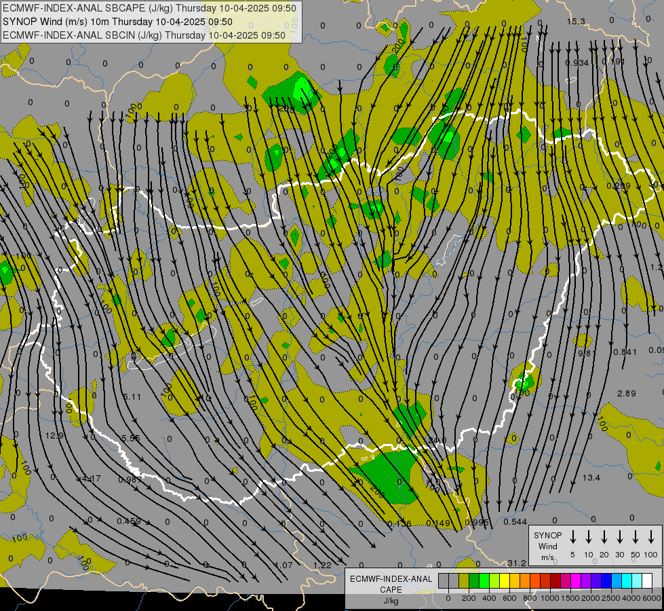Click the ECMWF-INDEX-ANAL CAPE legend label
Viewport: 664px width, 611px height.
[x=391, y=584]
